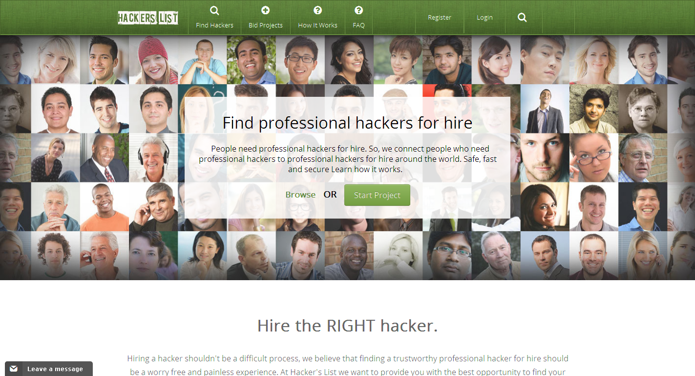Open the Login link
The height and width of the screenshot is (376, 695).
tap(484, 18)
